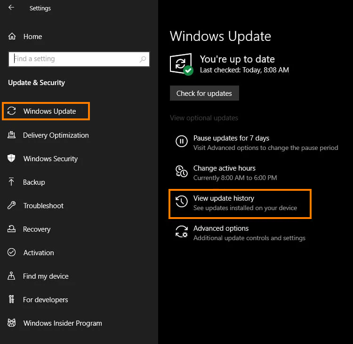Select Troubleshoot from sidebar
The width and height of the screenshot is (353, 344).
click(43, 206)
